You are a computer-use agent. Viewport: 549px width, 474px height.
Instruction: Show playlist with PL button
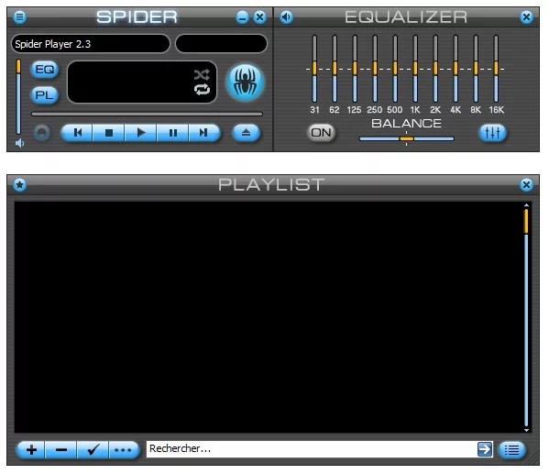tap(45, 95)
